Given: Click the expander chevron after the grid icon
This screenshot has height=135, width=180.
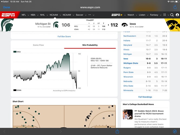Looking at the screenshot, I should point(168,15).
